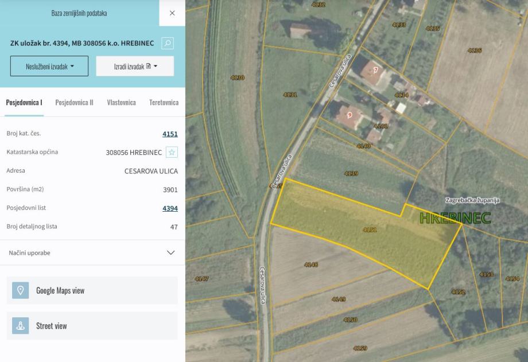Click parcel label 4133 on the map
The image size is (528, 362).
click(399, 25)
